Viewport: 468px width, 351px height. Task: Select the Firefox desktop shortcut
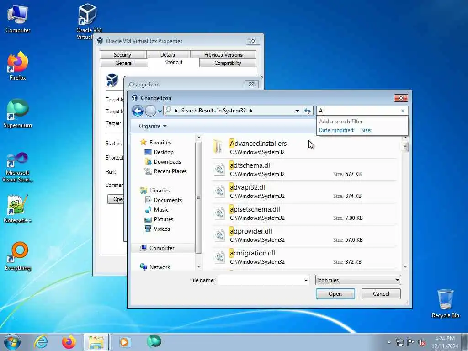(18, 66)
